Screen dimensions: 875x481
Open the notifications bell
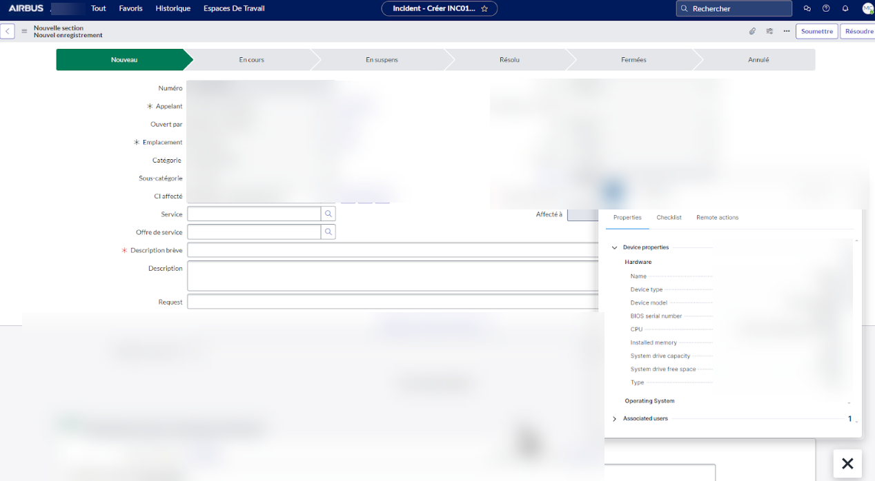click(x=845, y=9)
